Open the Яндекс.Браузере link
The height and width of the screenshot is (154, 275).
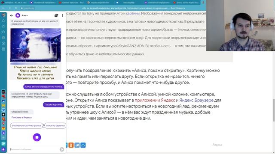pyautogui.click(x=196, y=100)
